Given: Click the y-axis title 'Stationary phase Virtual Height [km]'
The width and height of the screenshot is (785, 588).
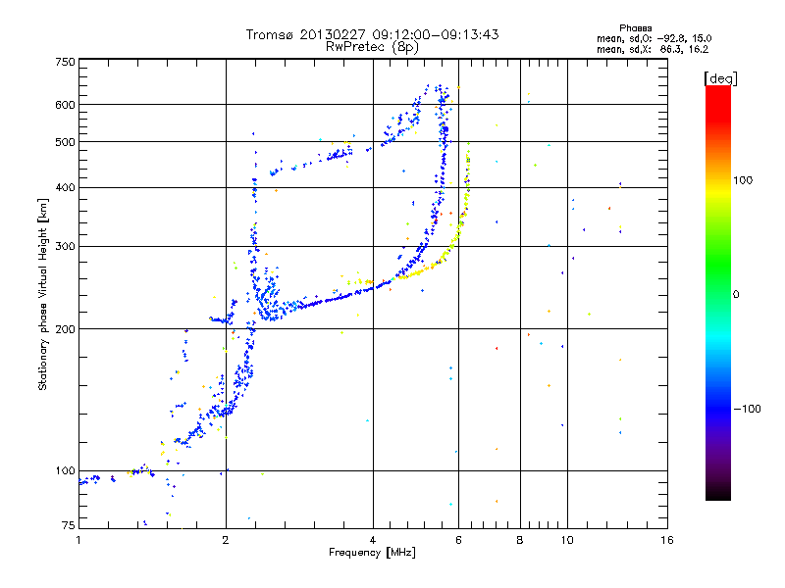Looking at the screenshot, I should (x=43, y=294).
